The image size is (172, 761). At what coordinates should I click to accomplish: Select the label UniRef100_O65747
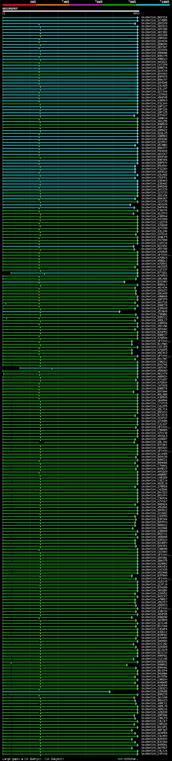[154, 368]
